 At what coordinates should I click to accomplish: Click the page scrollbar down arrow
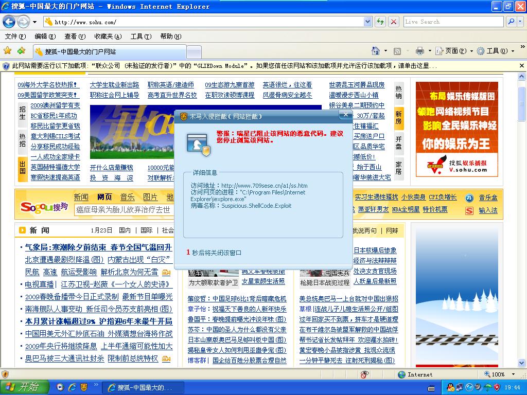pyautogui.click(x=522, y=363)
